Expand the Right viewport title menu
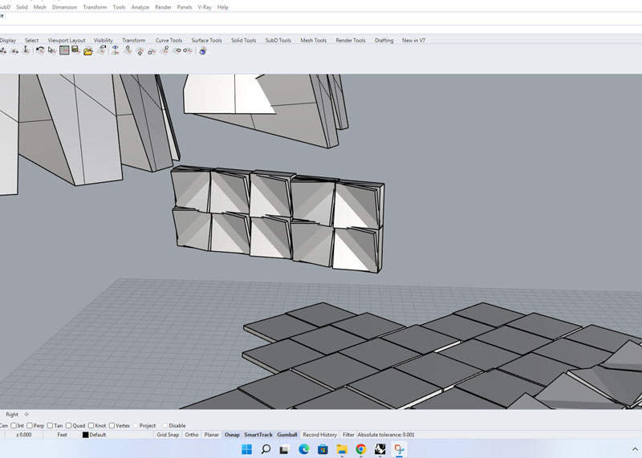 (13, 415)
